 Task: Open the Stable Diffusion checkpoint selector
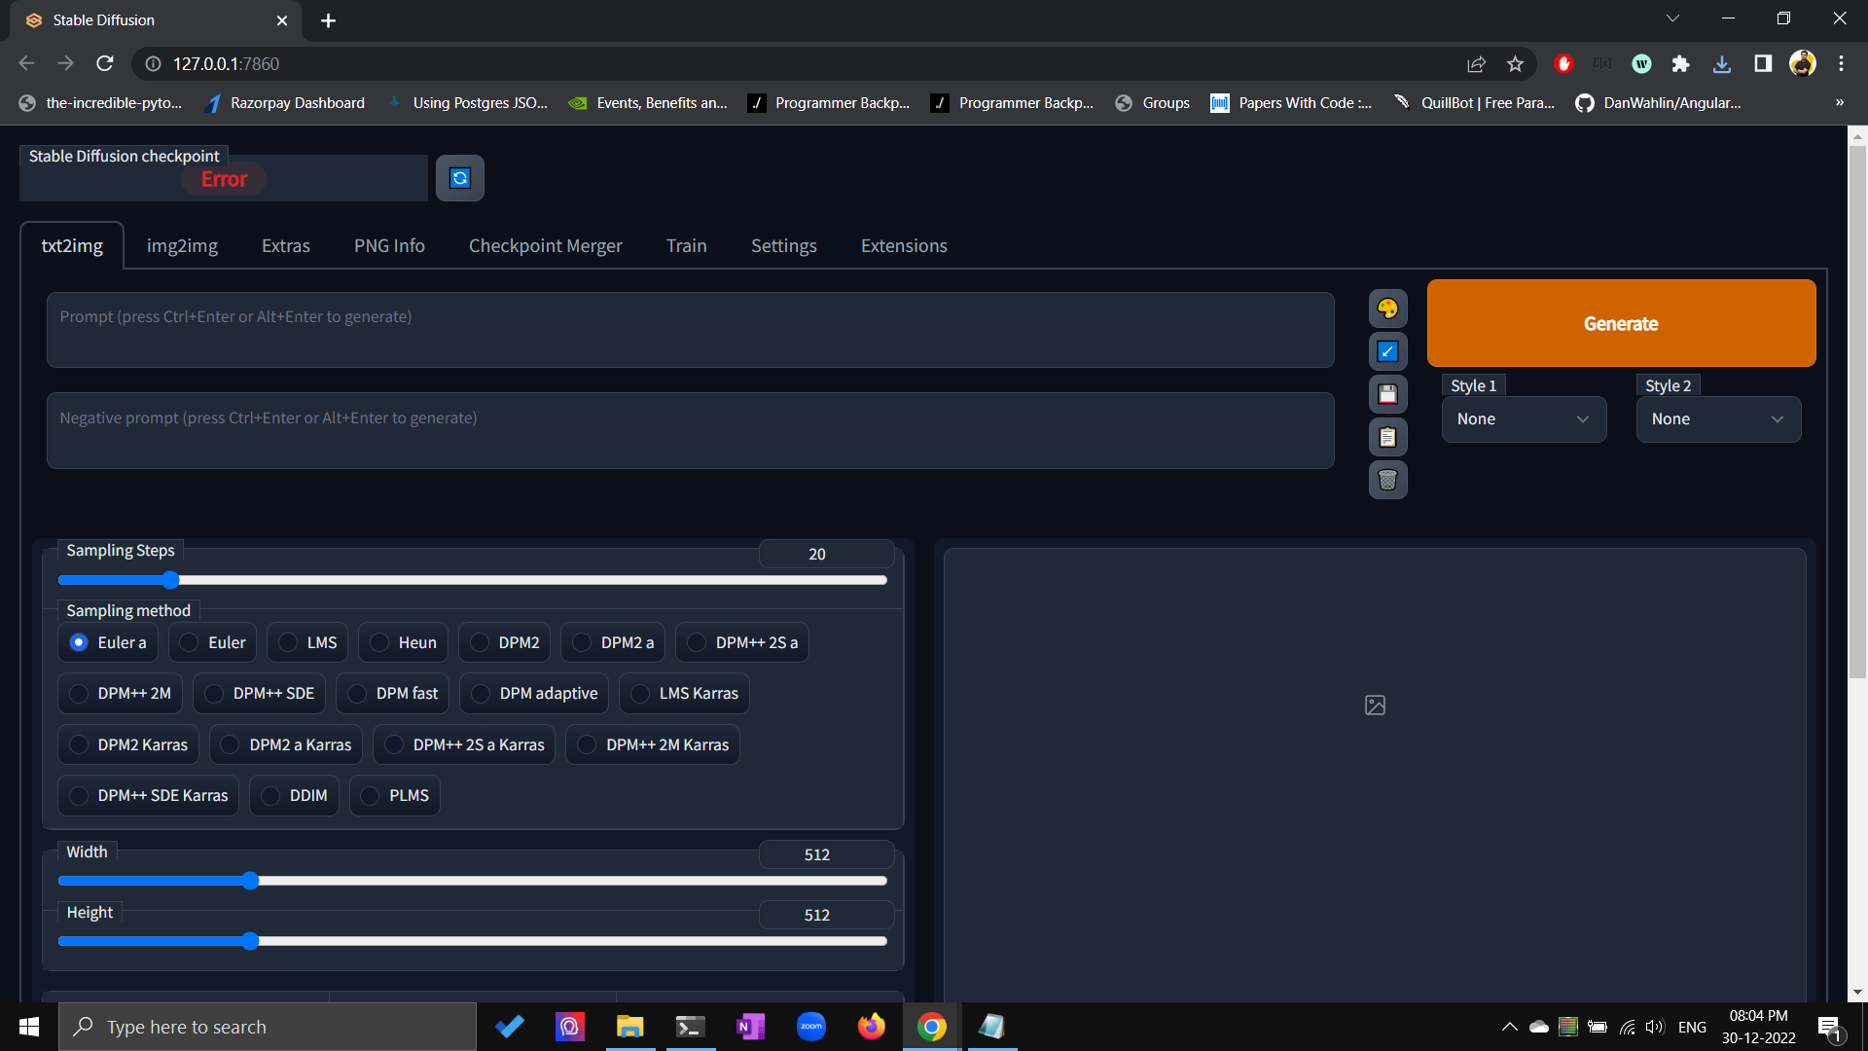[x=222, y=178]
